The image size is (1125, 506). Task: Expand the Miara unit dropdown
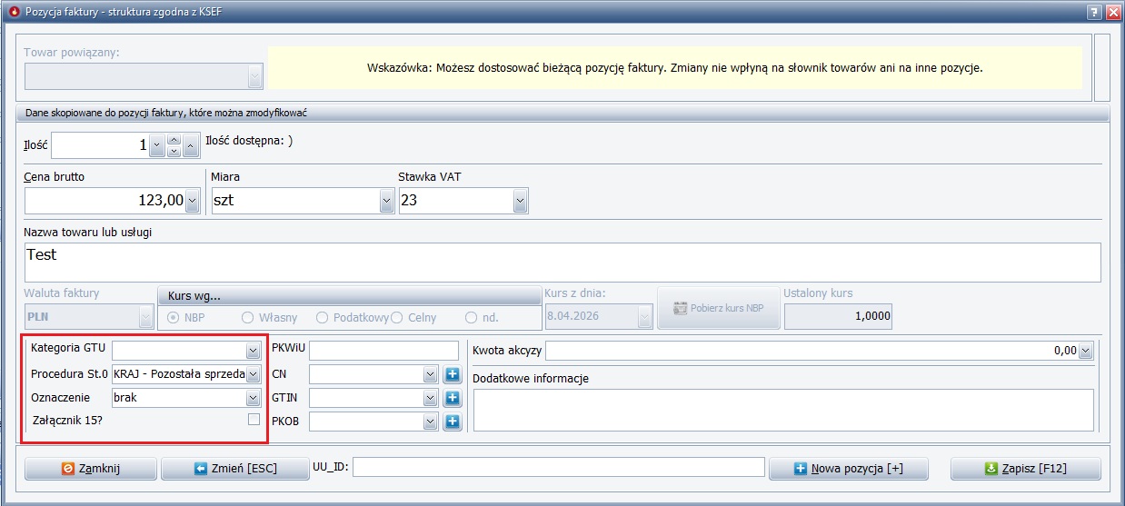[386, 201]
